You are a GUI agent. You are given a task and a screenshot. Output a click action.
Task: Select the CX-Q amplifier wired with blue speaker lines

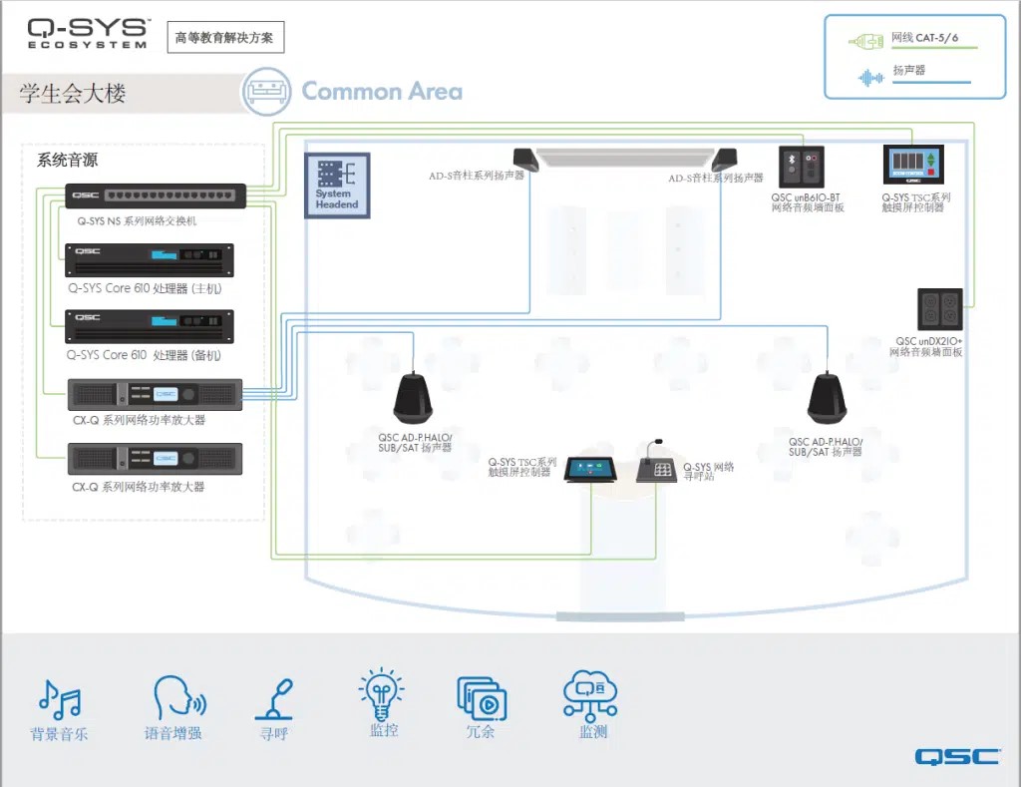click(155, 395)
